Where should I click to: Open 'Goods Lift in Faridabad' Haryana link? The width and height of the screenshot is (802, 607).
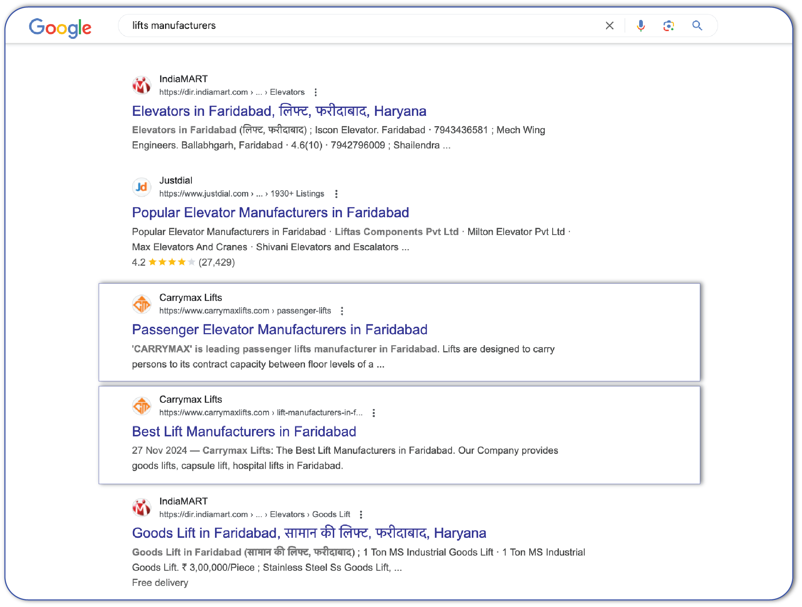[309, 533]
